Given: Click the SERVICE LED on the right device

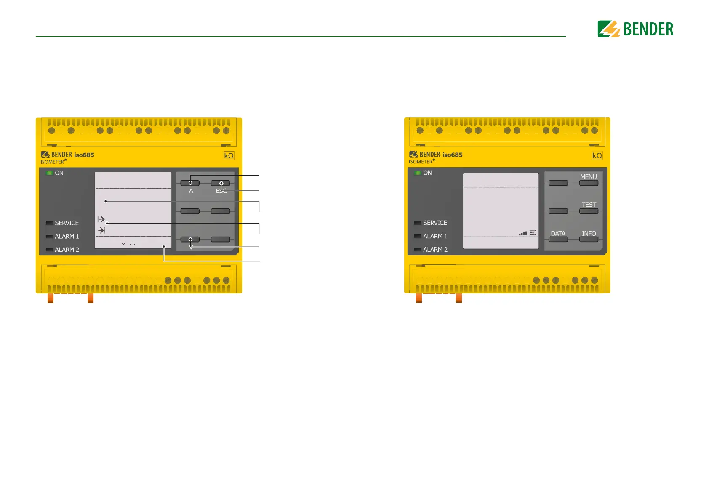Looking at the screenshot, I should (418, 223).
